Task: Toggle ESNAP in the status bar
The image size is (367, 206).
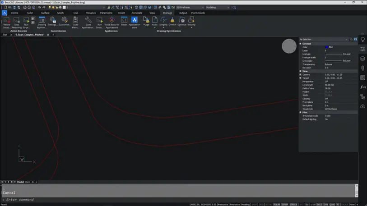Action: 285,204
